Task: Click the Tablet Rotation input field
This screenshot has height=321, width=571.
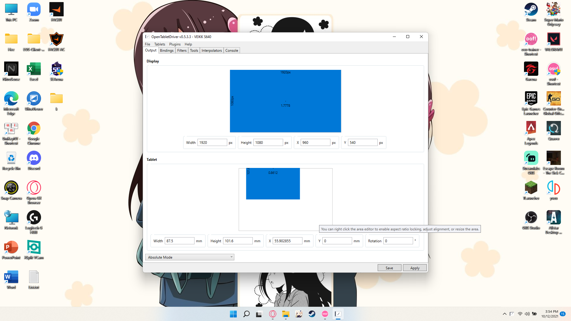Action: (398, 241)
